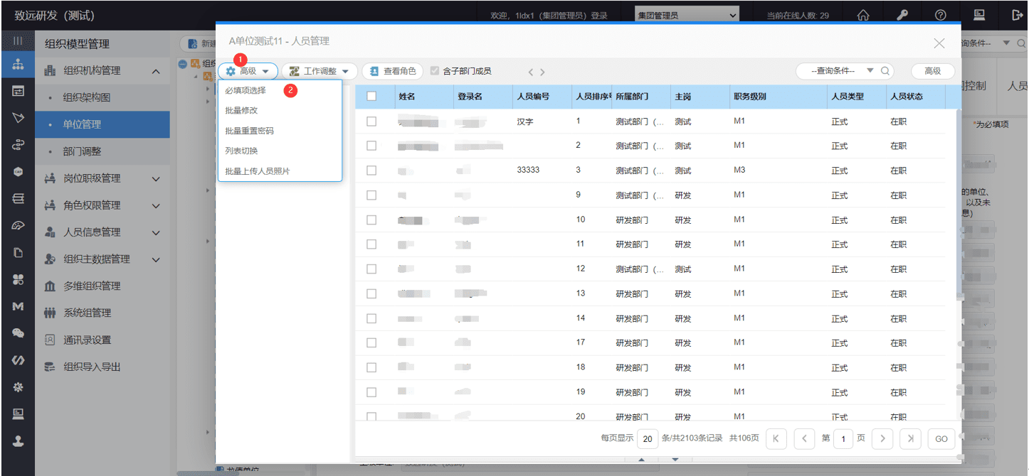Select 必填项选择 from the menu

click(246, 91)
